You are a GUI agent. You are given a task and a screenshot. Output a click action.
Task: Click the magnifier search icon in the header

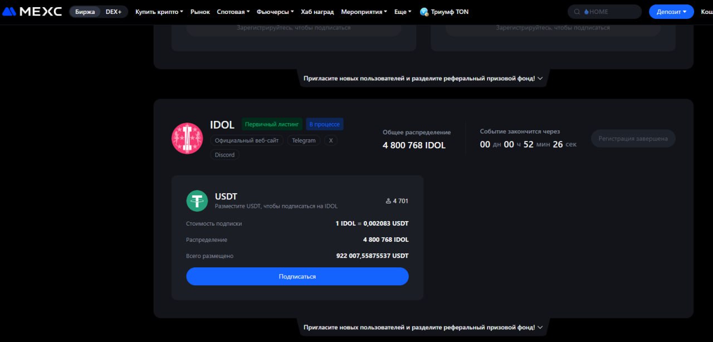577,12
